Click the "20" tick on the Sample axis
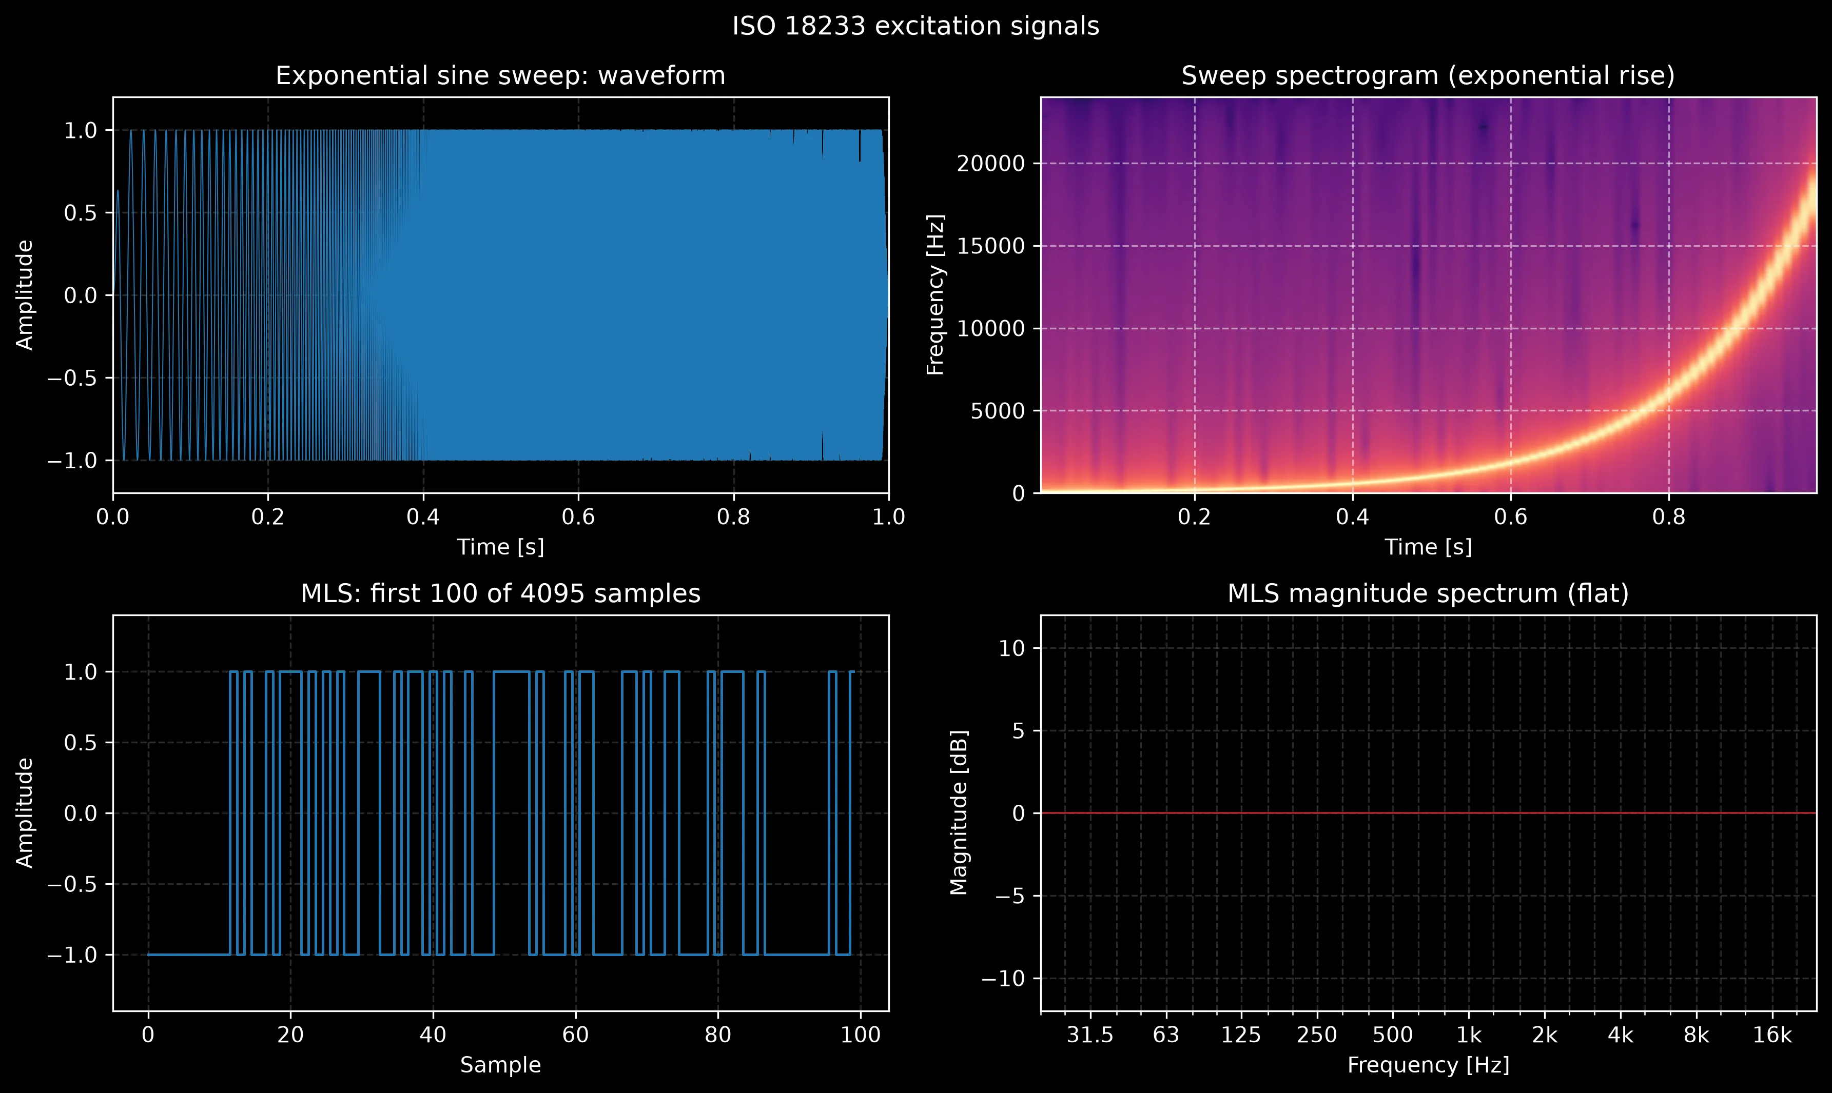 (x=290, y=1036)
